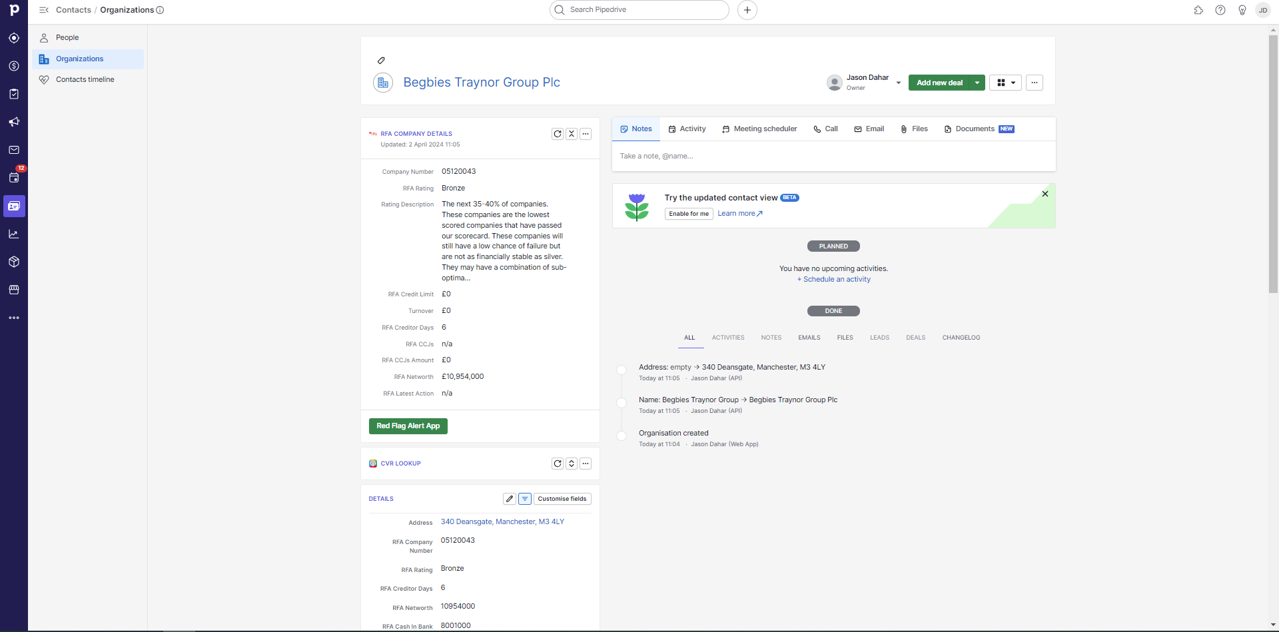Viewport: 1279px width, 632px height.
Task: Expand the CVR Lookup panel
Action: (x=572, y=464)
